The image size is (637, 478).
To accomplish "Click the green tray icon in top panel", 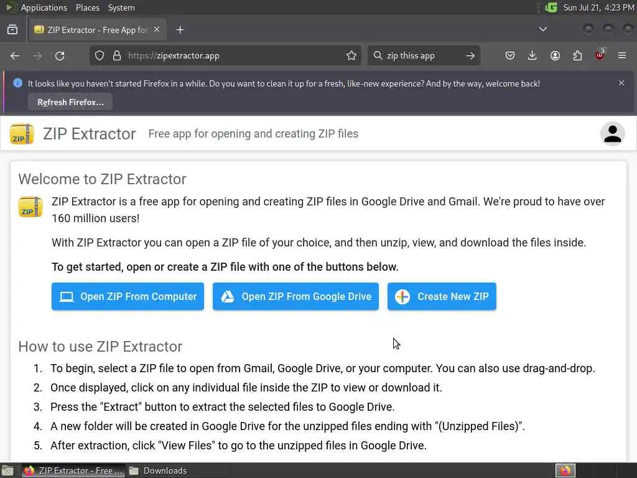I will (x=551, y=7).
